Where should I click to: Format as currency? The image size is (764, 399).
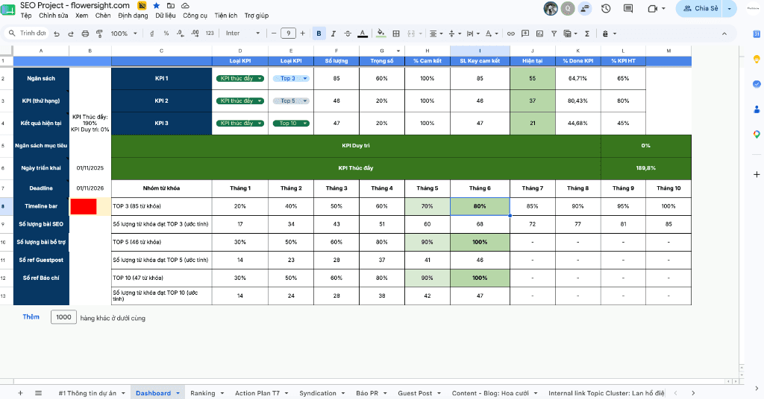pyautogui.click(x=152, y=33)
